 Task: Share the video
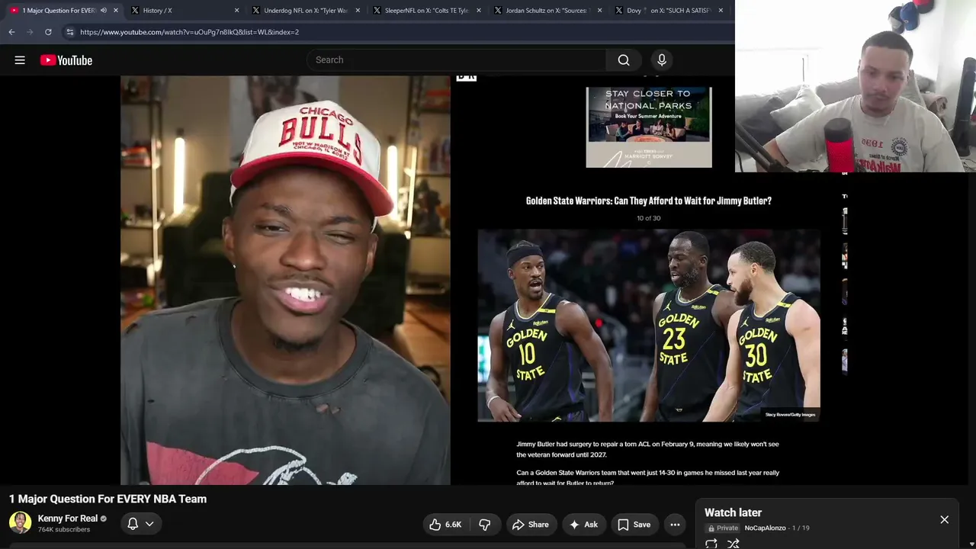(531, 525)
